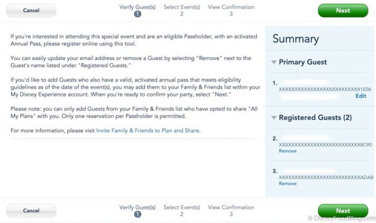Screen dimensions: 376x223
Task: Go to the bottom Select Event(s) step
Action: tap(182, 210)
